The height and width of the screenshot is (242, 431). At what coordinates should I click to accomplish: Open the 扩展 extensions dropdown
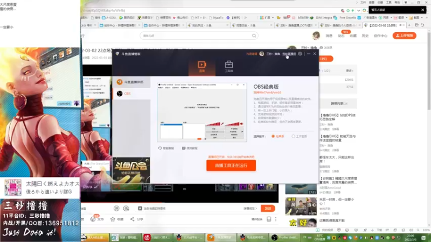click(267, 18)
